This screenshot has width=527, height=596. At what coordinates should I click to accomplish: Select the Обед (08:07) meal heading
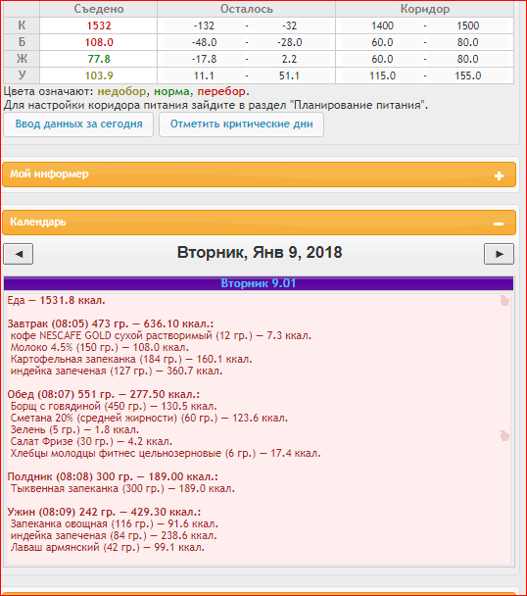[x=104, y=394]
